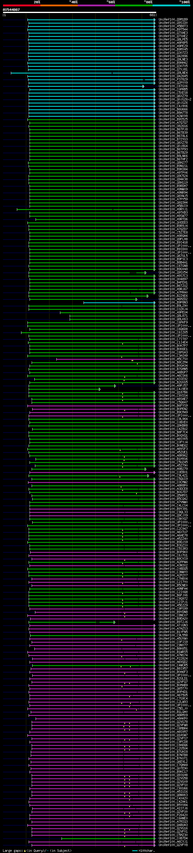Click the cyan ~100% identity legend segment
This screenshot has width=193, height=853.
click(x=171, y=5)
